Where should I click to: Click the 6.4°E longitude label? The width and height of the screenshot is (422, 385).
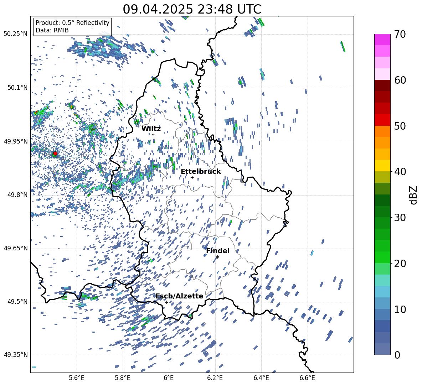point(261,378)
